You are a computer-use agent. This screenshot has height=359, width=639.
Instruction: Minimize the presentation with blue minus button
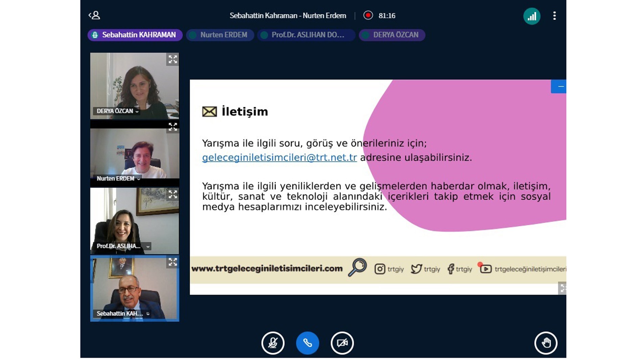tap(559, 86)
